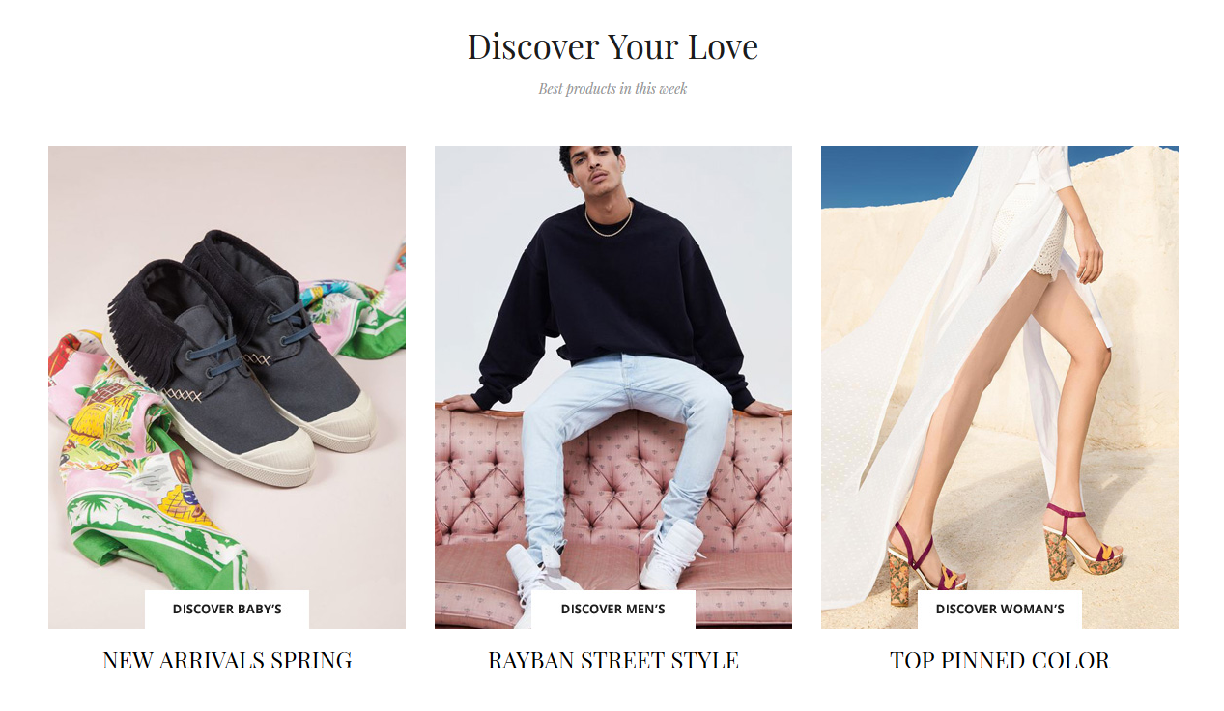Click the DISCOVER MEN'S button

click(x=613, y=610)
